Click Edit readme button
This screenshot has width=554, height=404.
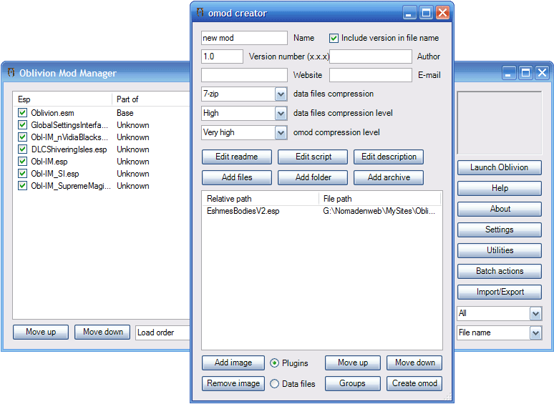click(237, 157)
